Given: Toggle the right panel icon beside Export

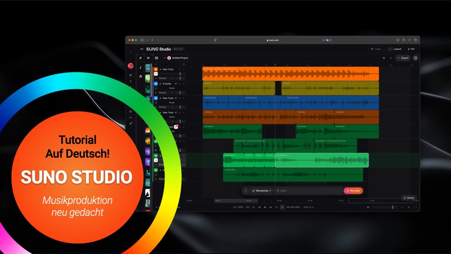Looking at the screenshot, I should tap(415, 58).
